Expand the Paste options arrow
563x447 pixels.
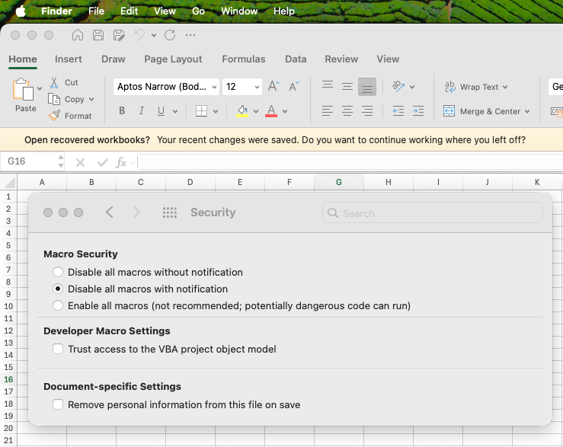tap(40, 88)
